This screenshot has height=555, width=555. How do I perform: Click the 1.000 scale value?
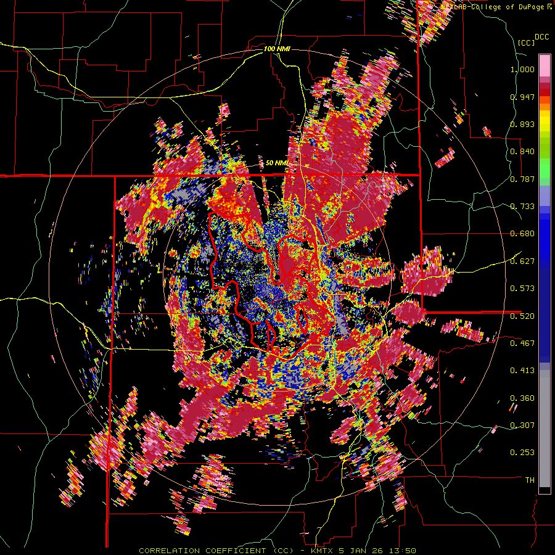pos(522,69)
